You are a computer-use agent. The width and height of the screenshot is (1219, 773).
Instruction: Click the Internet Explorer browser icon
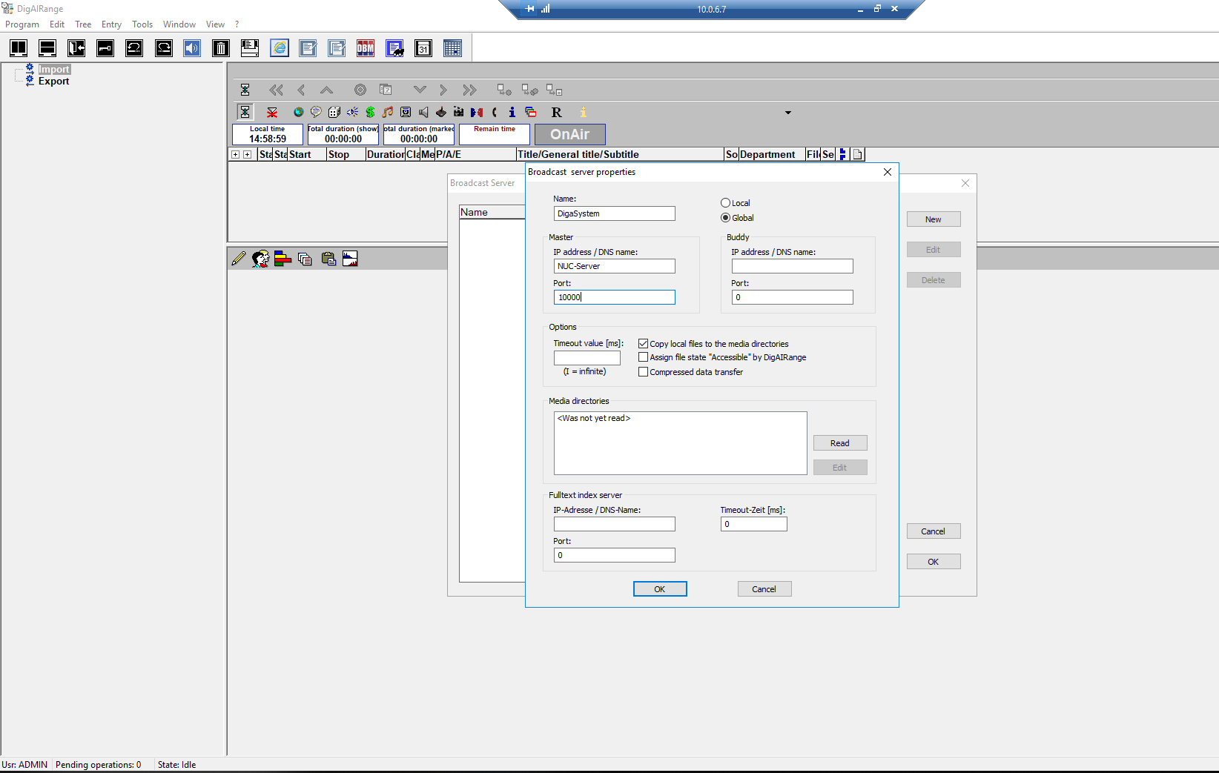(x=280, y=49)
